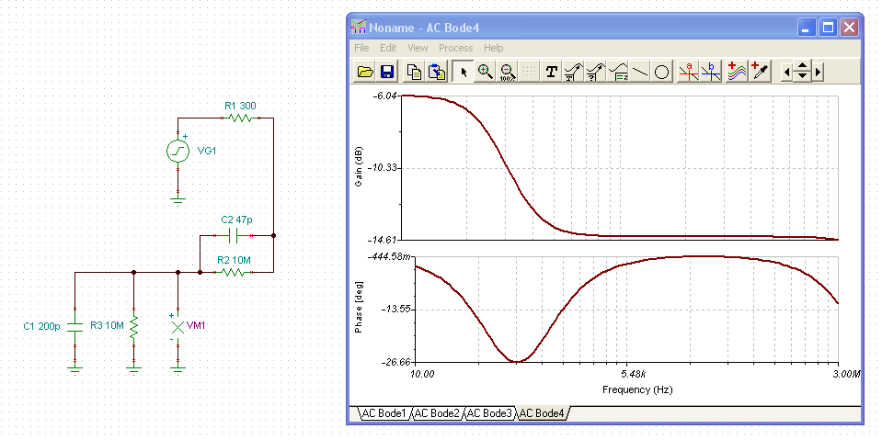Place cursor b on the curve
Image resolution: width=882 pixels, height=440 pixels.
710,72
